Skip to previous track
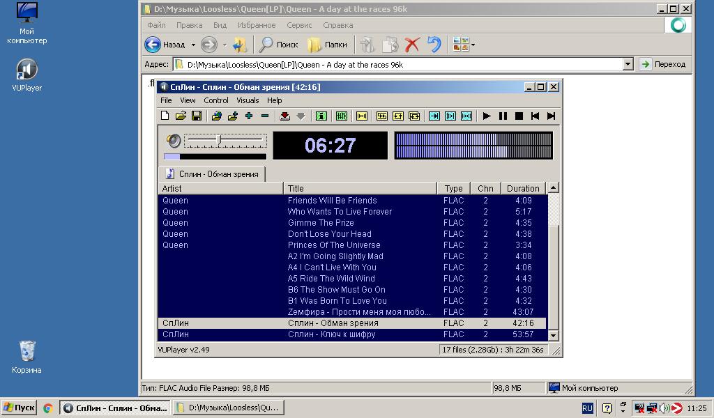The width and height of the screenshot is (714, 418). (535, 116)
